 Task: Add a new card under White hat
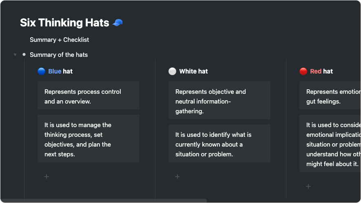177,177
